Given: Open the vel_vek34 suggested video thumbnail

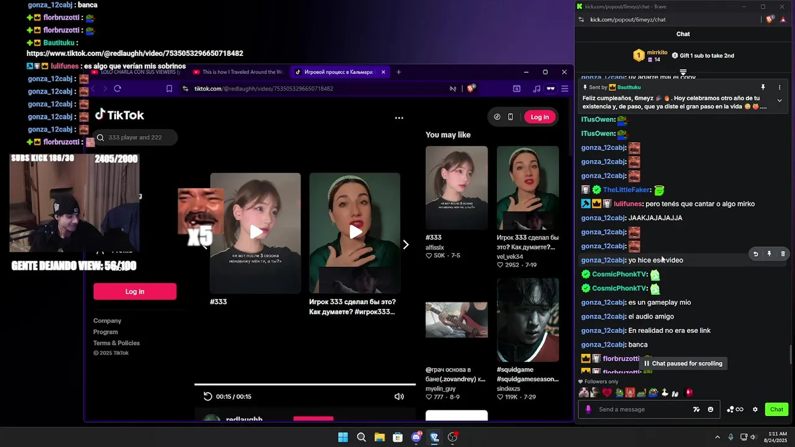Looking at the screenshot, I should click(528, 188).
